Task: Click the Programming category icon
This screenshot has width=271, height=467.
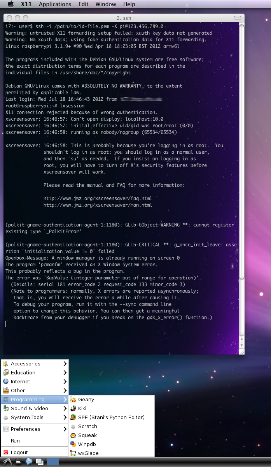Action: [6, 399]
